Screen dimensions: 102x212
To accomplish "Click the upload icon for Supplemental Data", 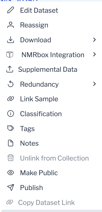I will coord(10,69).
